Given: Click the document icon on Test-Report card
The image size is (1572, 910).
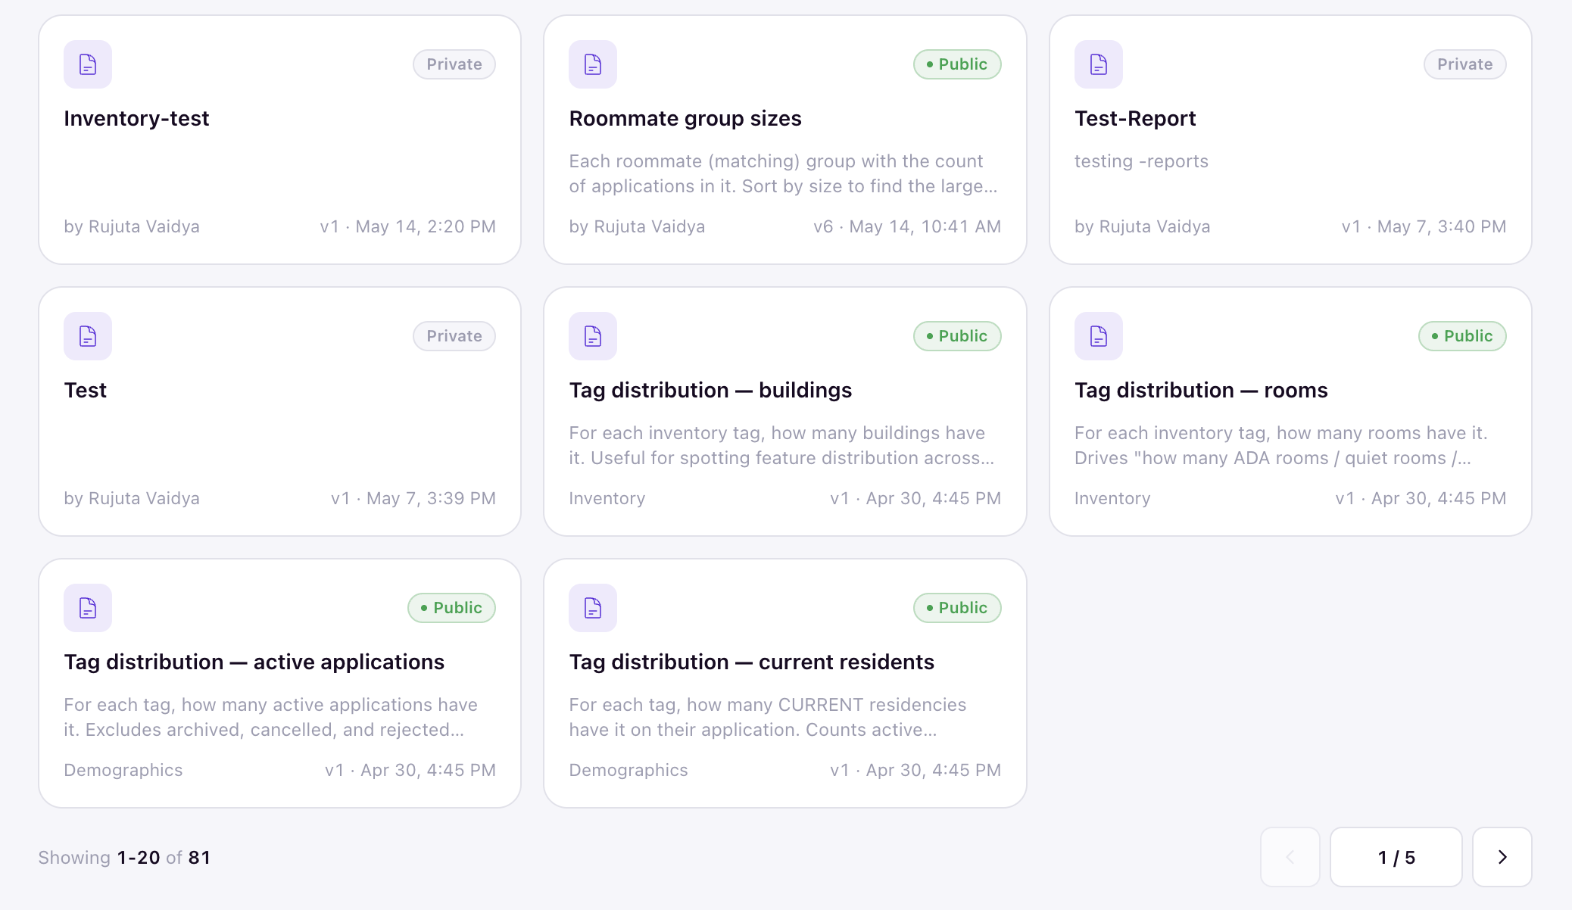Looking at the screenshot, I should pos(1099,64).
